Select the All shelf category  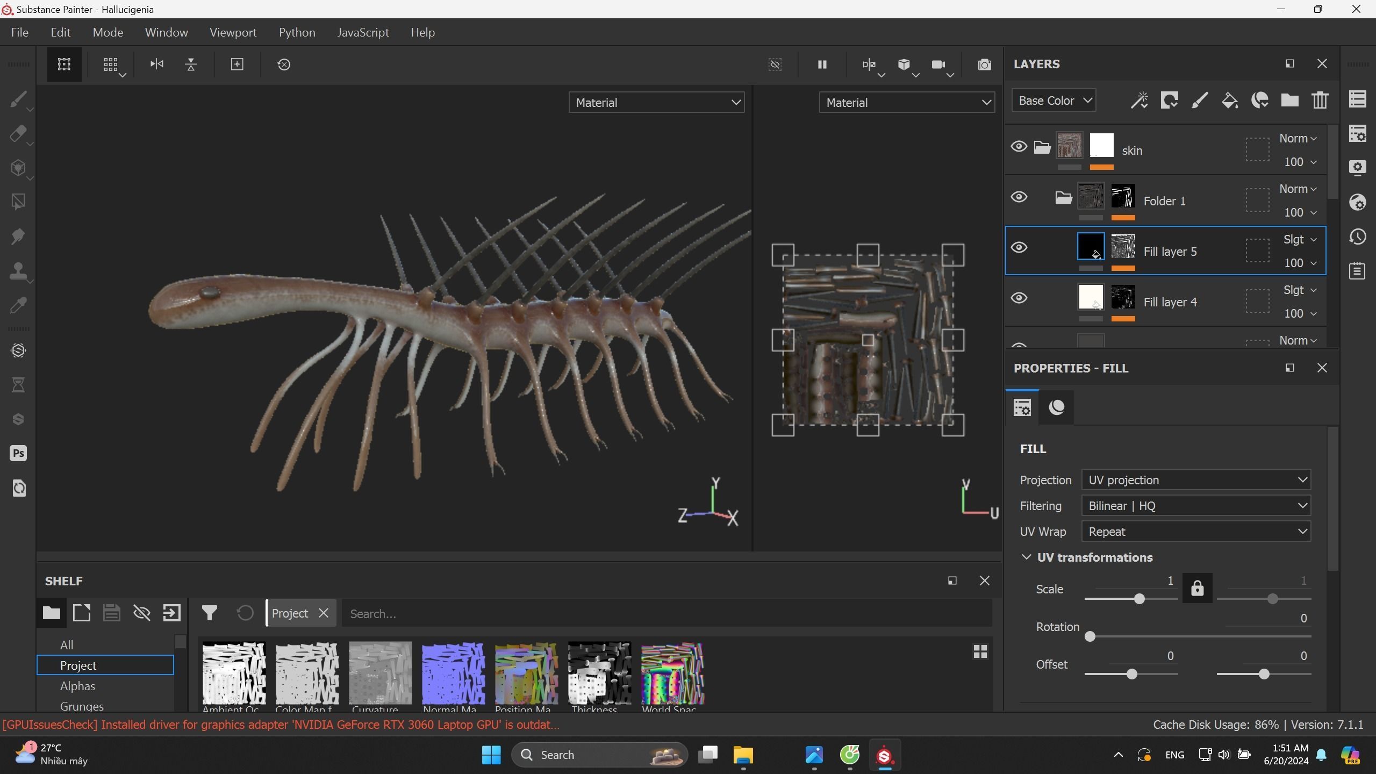67,644
